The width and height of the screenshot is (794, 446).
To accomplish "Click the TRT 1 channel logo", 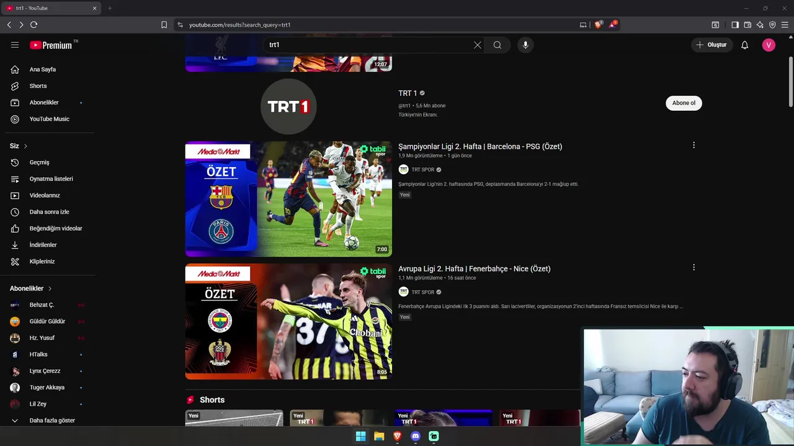I will pyautogui.click(x=288, y=107).
